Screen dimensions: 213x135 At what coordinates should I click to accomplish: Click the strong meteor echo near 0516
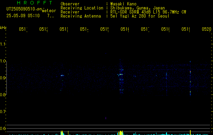(120, 74)
